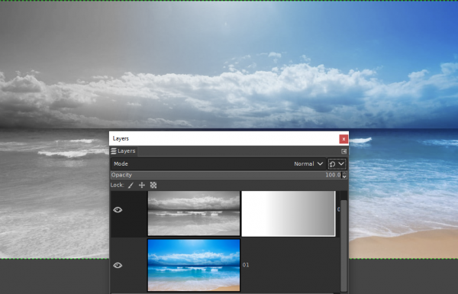Hide the grayscale top layer via eye icon
This screenshot has width=458, height=294.
[118, 210]
